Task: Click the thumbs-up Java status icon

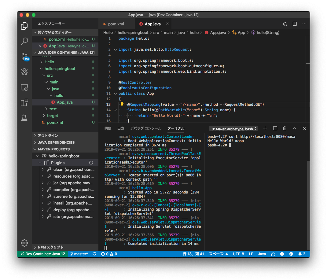Action: click(273, 254)
